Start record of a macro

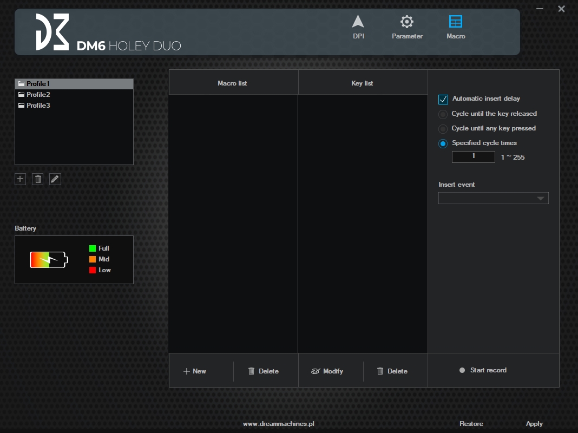(x=483, y=370)
